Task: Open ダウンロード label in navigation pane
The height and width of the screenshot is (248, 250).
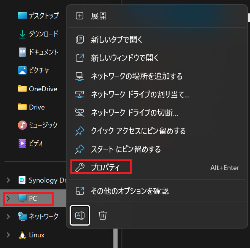Action: click(x=43, y=34)
